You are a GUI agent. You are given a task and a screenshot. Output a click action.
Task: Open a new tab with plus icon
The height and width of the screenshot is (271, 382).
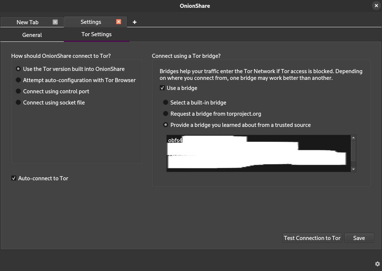click(x=135, y=22)
